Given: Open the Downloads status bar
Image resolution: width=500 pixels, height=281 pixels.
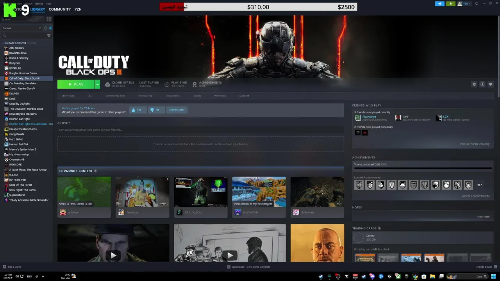Looking at the screenshot, I should [249, 267].
